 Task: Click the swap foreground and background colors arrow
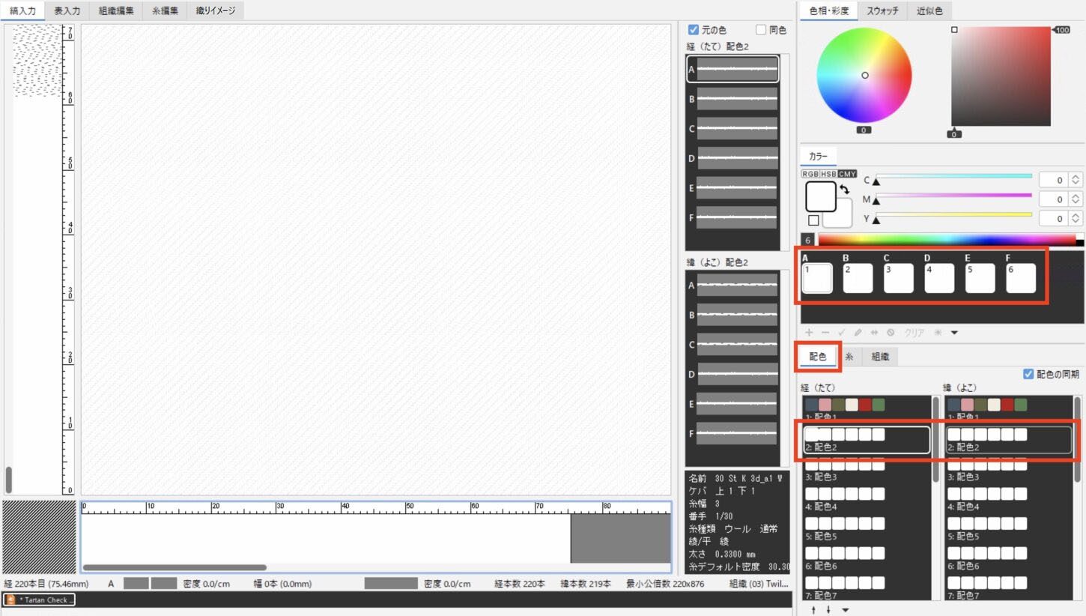[x=845, y=190]
